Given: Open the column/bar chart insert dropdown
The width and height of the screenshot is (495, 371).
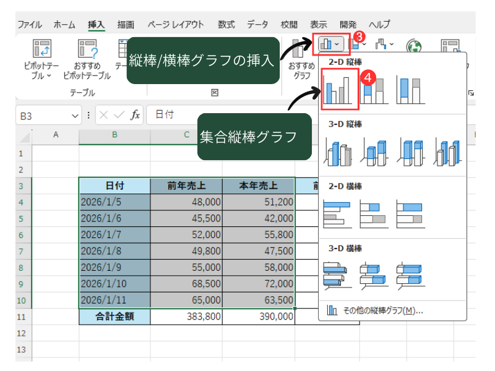Looking at the screenshot, I should 329,44.
